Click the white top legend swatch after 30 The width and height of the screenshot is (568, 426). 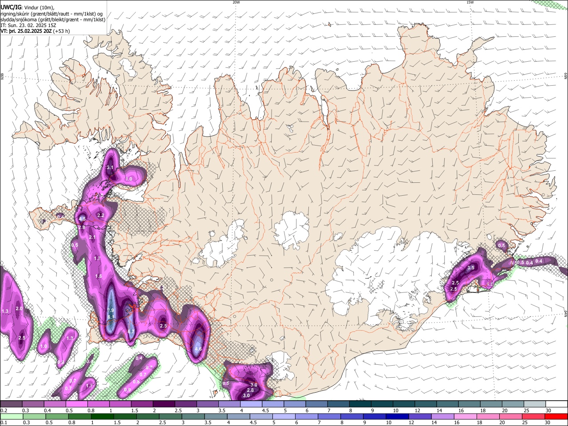(x=557, y=404)
